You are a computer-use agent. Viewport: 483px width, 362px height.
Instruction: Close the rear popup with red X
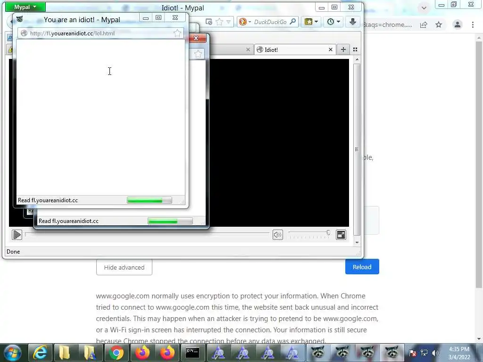click(196, 38)
